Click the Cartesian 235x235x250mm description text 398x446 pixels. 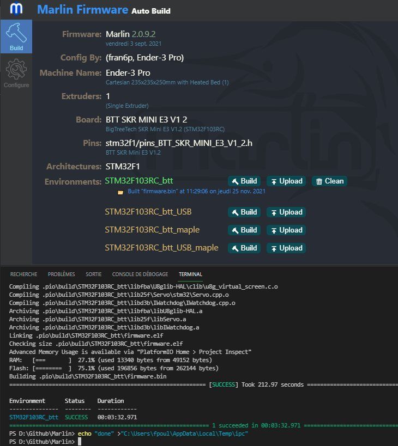pos(167,82)
